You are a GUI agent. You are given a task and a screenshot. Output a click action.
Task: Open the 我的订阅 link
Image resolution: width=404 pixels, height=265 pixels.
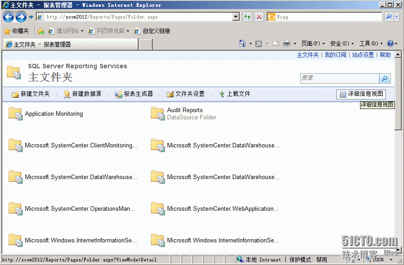coord(336,55)
